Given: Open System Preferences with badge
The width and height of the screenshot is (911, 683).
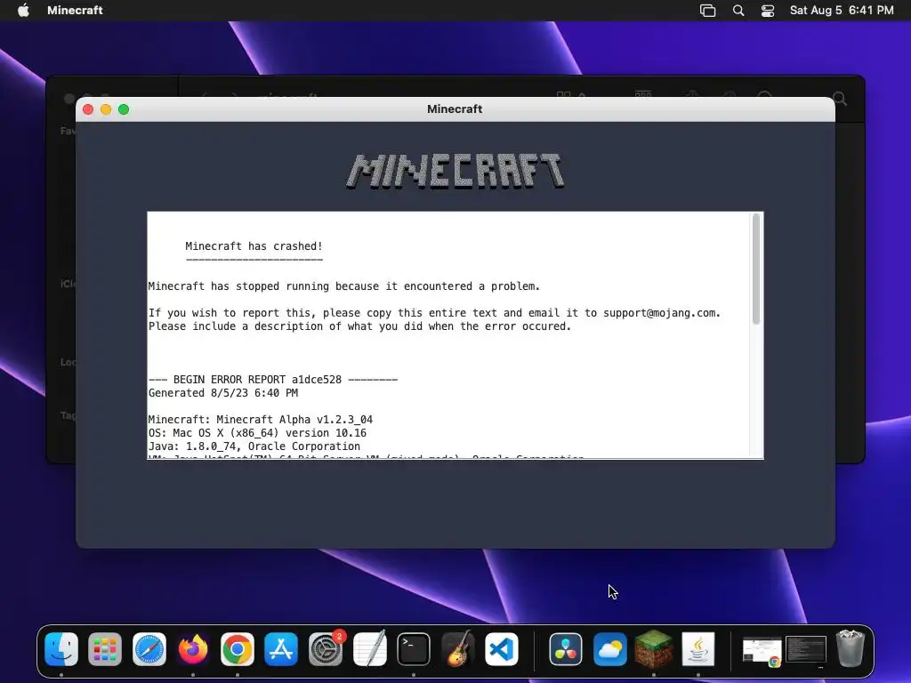Looking at the screenshot, I should tap(326, 648).
